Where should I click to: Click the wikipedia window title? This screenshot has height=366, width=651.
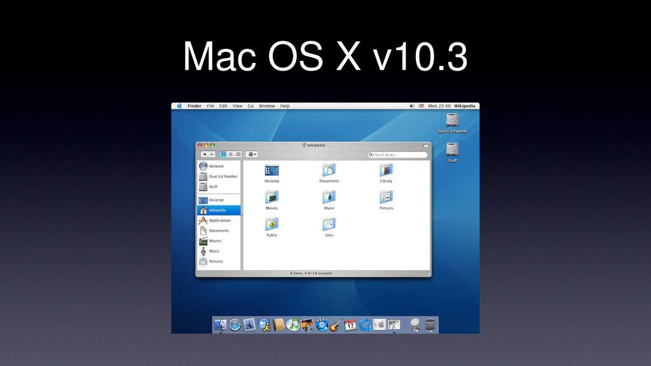pyautogui.click(x=314, y=146)
